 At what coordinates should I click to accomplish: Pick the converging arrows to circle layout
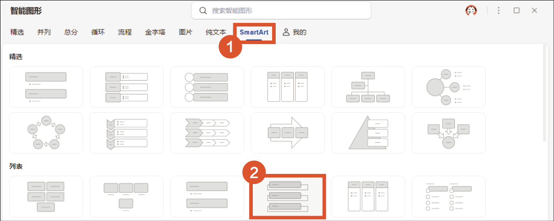tap(448, 133)
